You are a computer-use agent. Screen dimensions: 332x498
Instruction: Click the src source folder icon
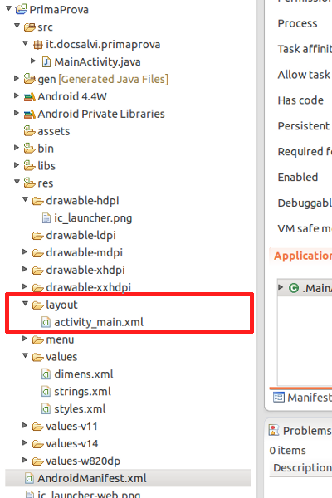pyautogui.click(x=29, y=27)
